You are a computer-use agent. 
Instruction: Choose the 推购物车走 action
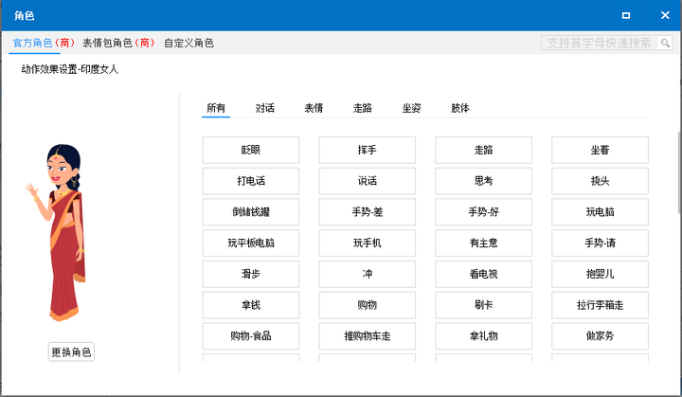[x=368, y=335]
